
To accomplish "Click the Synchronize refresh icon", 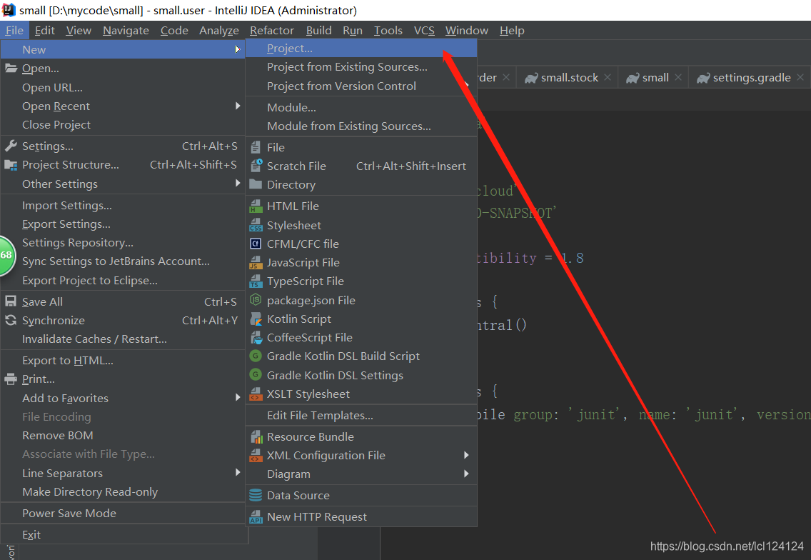I will (11, 321).
